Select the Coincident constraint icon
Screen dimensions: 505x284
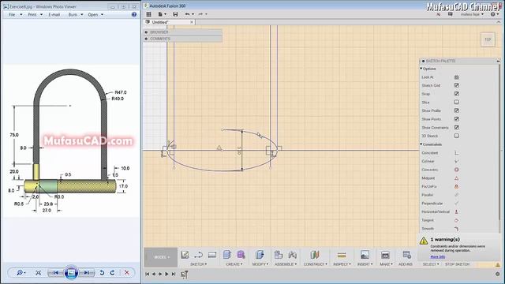456,153
